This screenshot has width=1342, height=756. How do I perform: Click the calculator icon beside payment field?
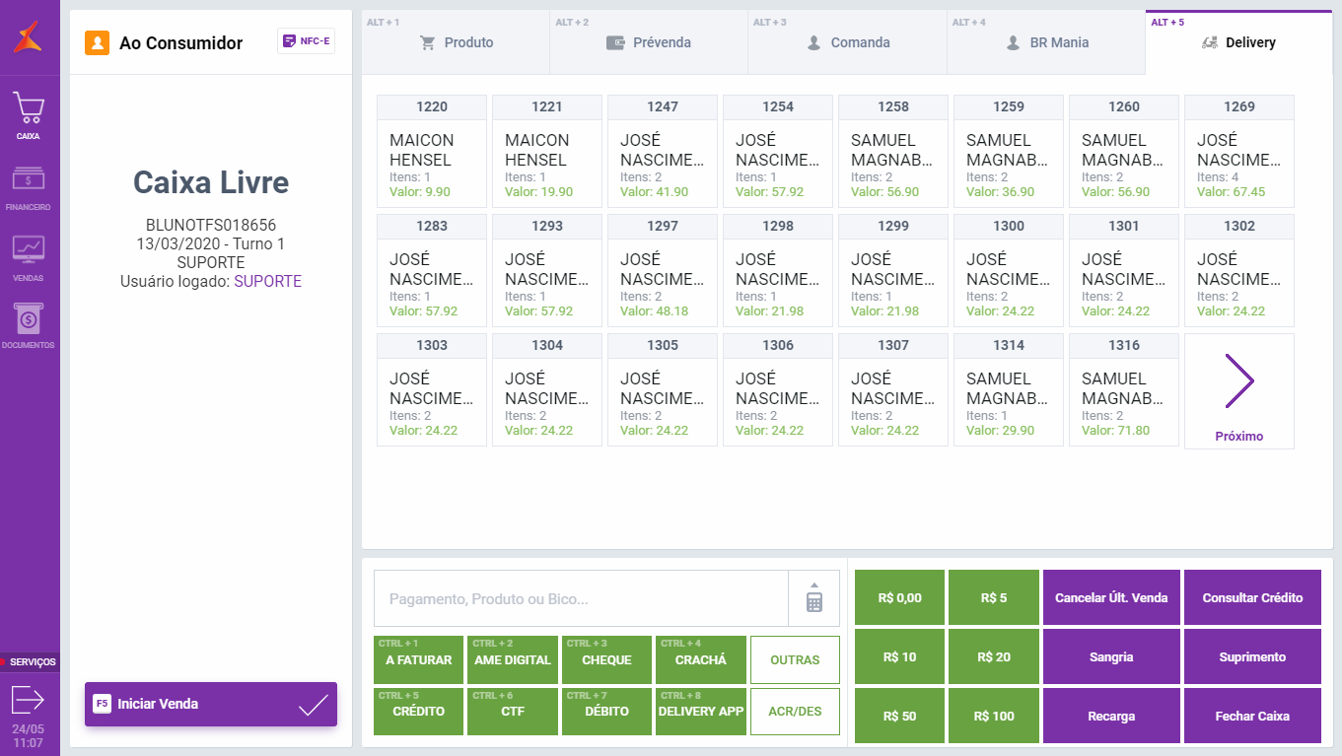point(813,598)
